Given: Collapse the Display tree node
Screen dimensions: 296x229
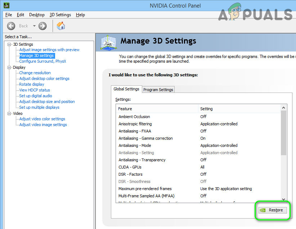Looking at the screenshot, I should tap(9, 67).
